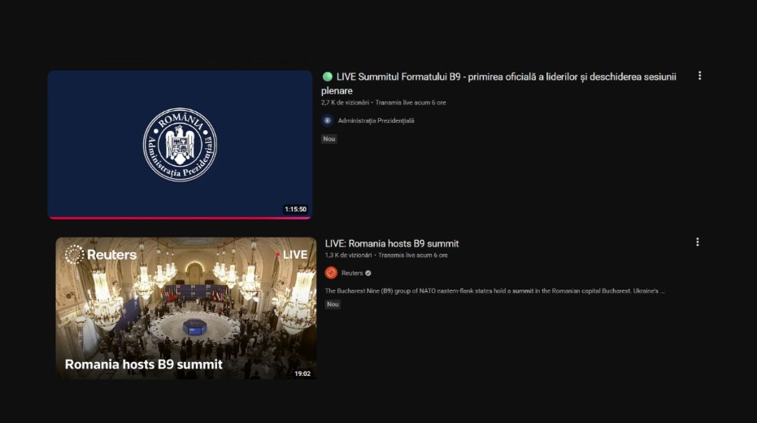Go to Reuters channel name link
Screen dimensions: 757x423
(x=352, y=273)
